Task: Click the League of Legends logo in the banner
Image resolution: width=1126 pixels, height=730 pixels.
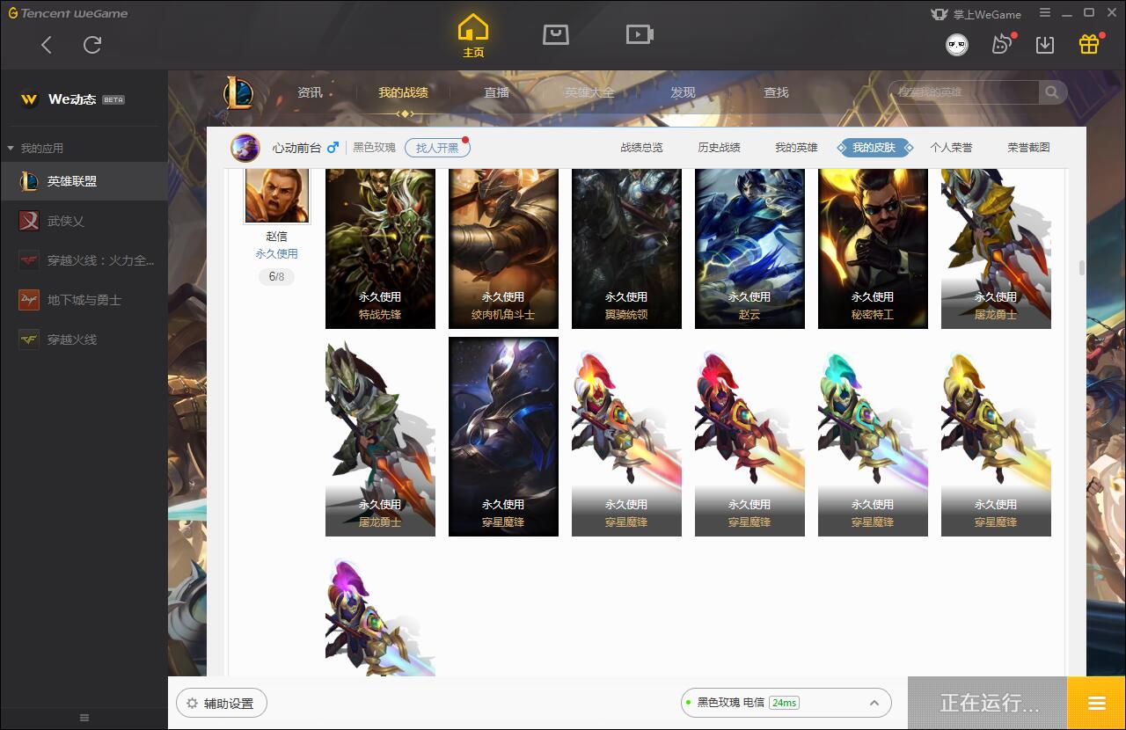Action: pyautogui.click(x=238, y=92)
